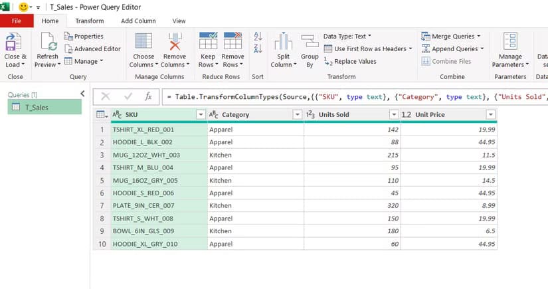Open the Advanced Editor
The image size is (548, 289).
coord(92,49)
